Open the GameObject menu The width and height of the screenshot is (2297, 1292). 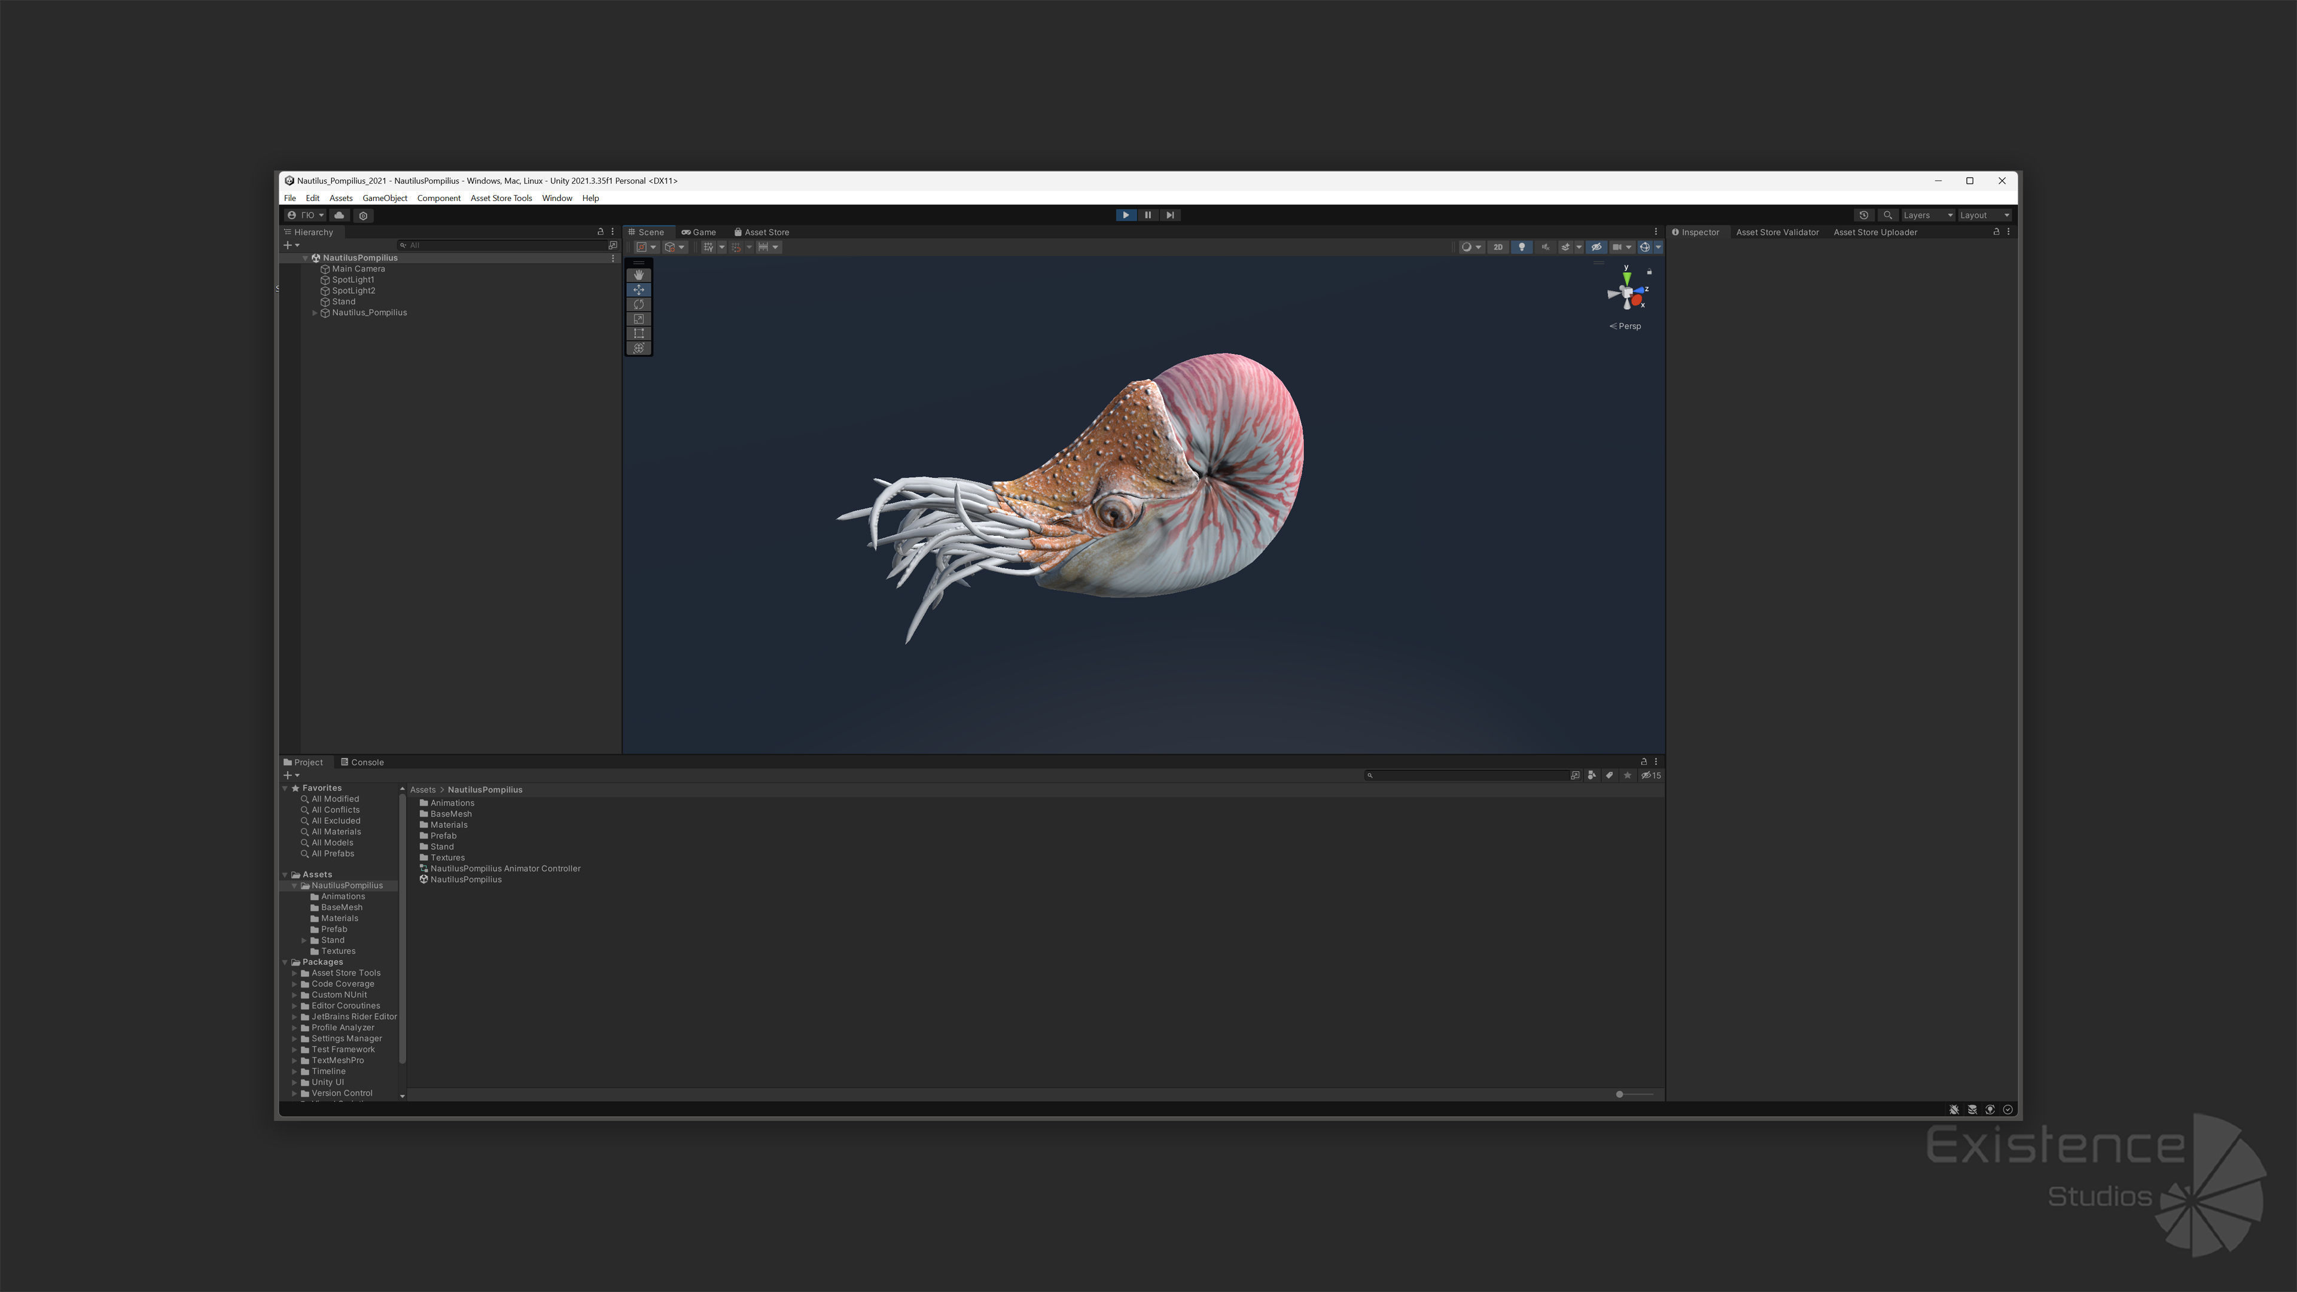[x=384, y=198]
